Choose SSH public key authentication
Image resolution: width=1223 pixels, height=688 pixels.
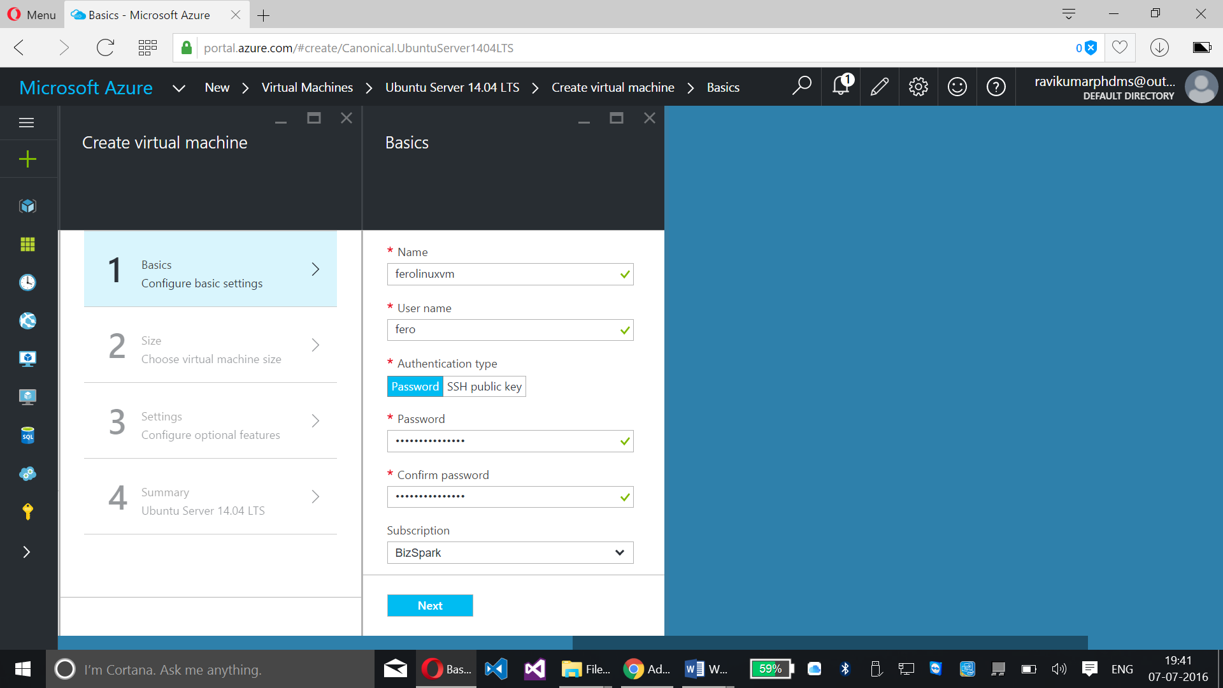click(484, 387)
